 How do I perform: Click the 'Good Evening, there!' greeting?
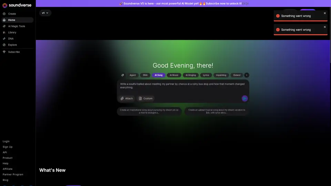[x=183, y=65]
